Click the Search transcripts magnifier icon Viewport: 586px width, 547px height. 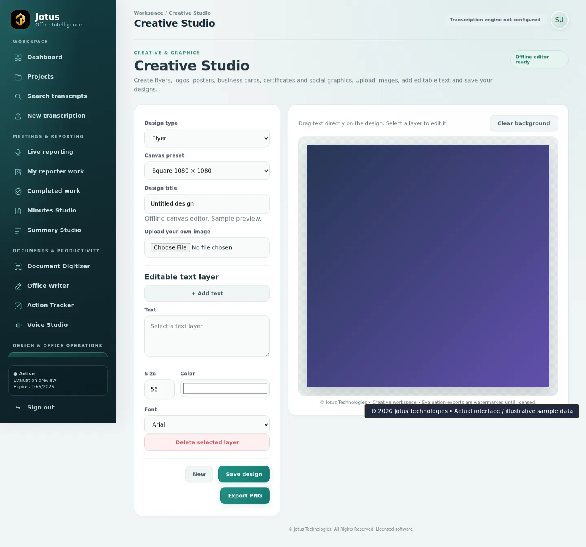click(x=18, y=96)
